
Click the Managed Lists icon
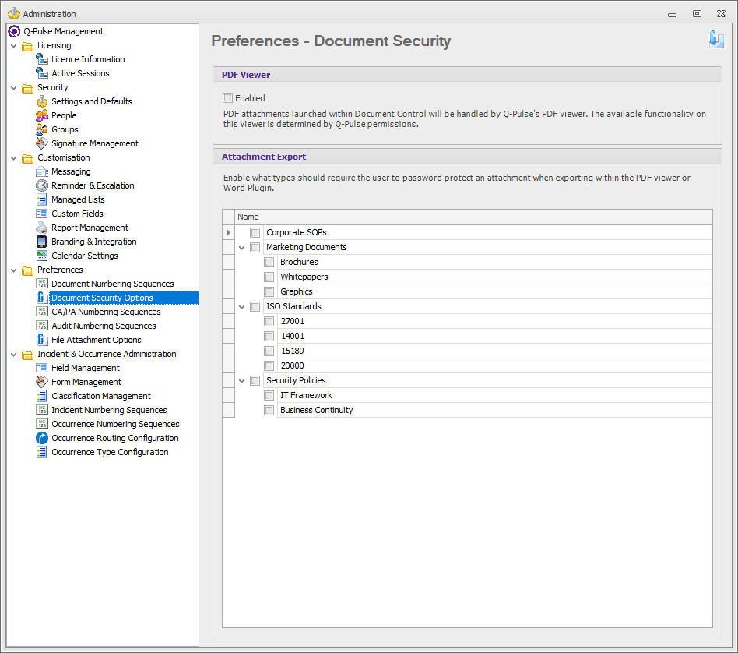coord(42,199)
